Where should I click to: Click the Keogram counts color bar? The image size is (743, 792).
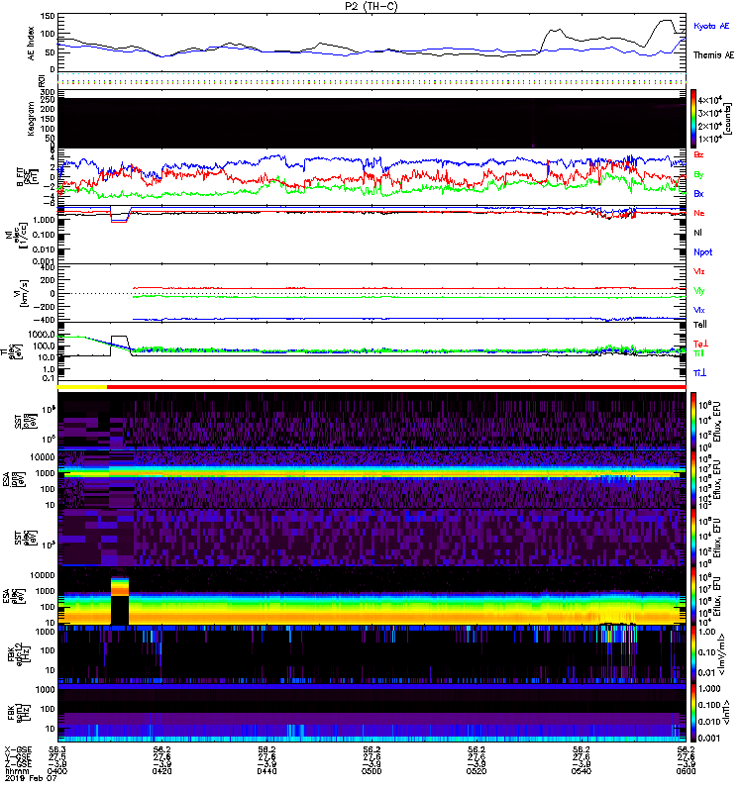[x=693, y=119]
